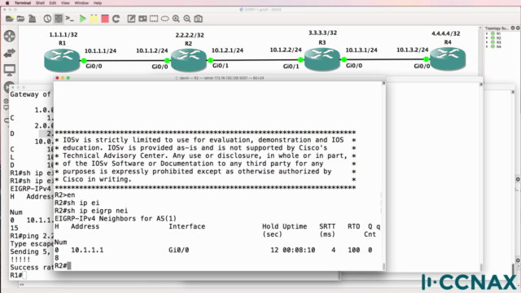Expand R3 in Topology Summary

tap(487, 42)
